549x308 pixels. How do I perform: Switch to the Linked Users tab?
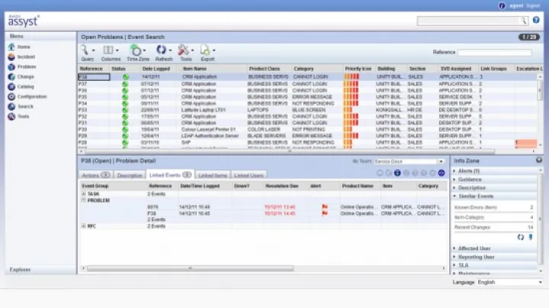coord(249,175)
